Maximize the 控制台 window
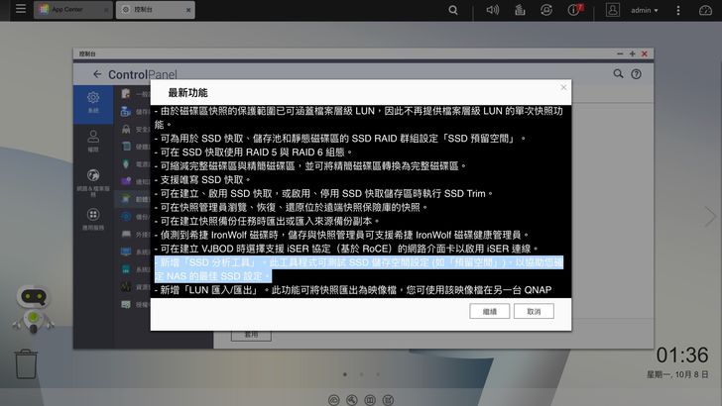This screenshot has width=722, height=406. pos(632,53)
